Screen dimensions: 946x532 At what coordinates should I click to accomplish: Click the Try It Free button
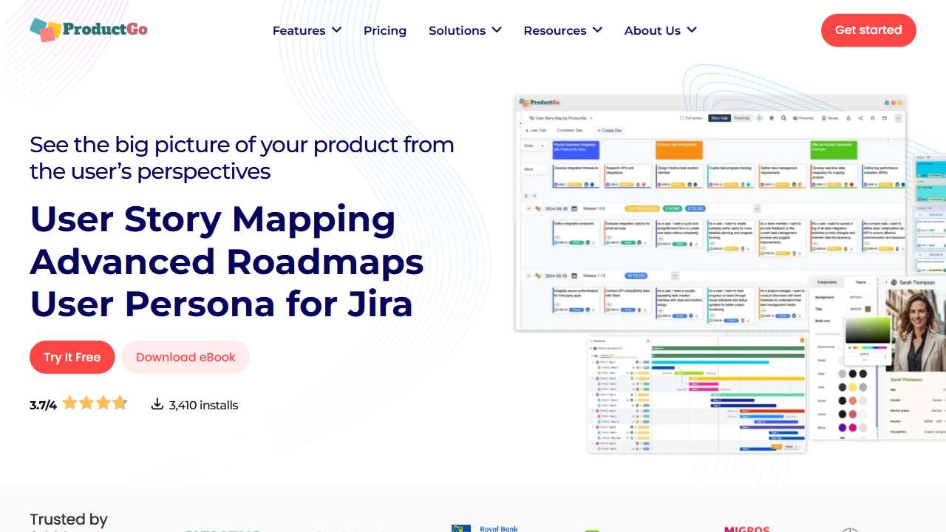(72, 357)
